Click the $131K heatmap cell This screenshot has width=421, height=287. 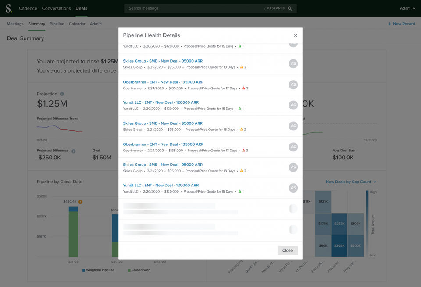coord(323,202)
